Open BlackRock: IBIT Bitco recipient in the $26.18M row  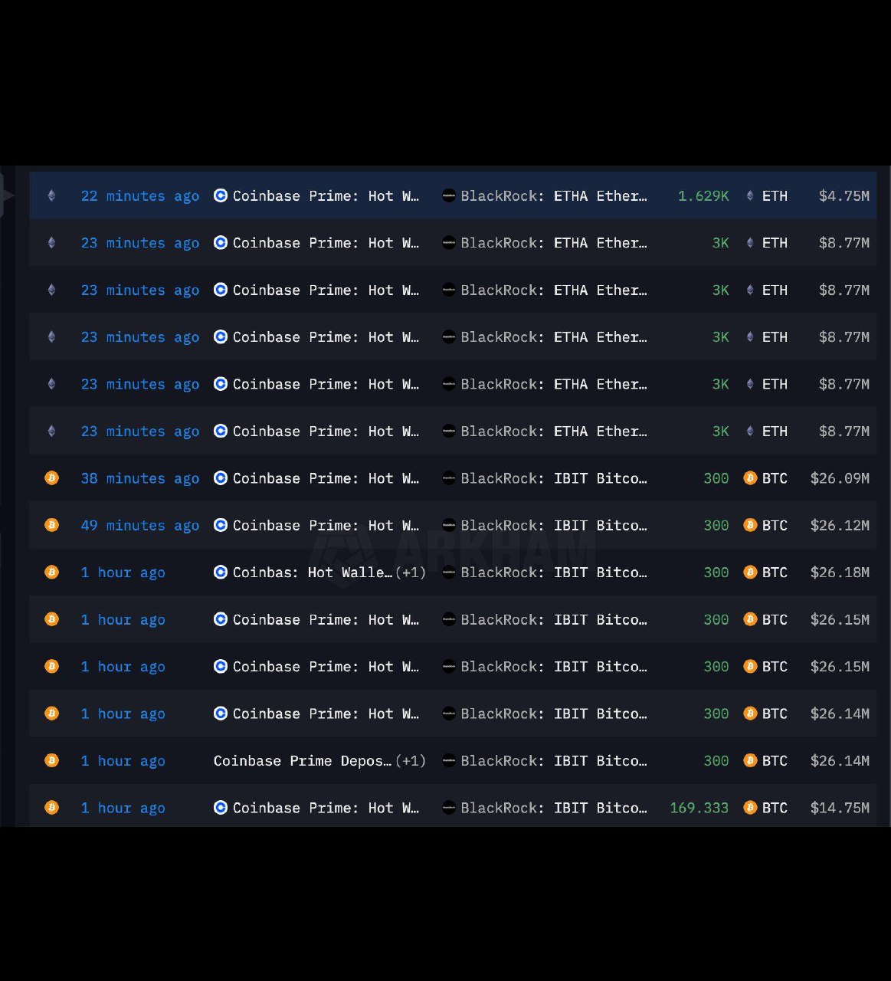point(554,572)
